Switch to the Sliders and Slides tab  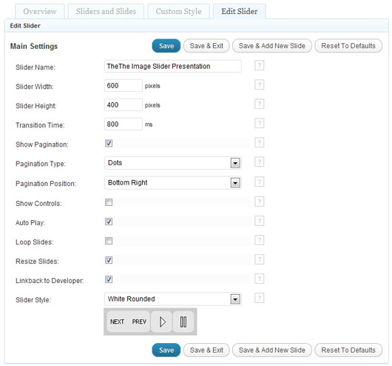click(x=106, y=12)
